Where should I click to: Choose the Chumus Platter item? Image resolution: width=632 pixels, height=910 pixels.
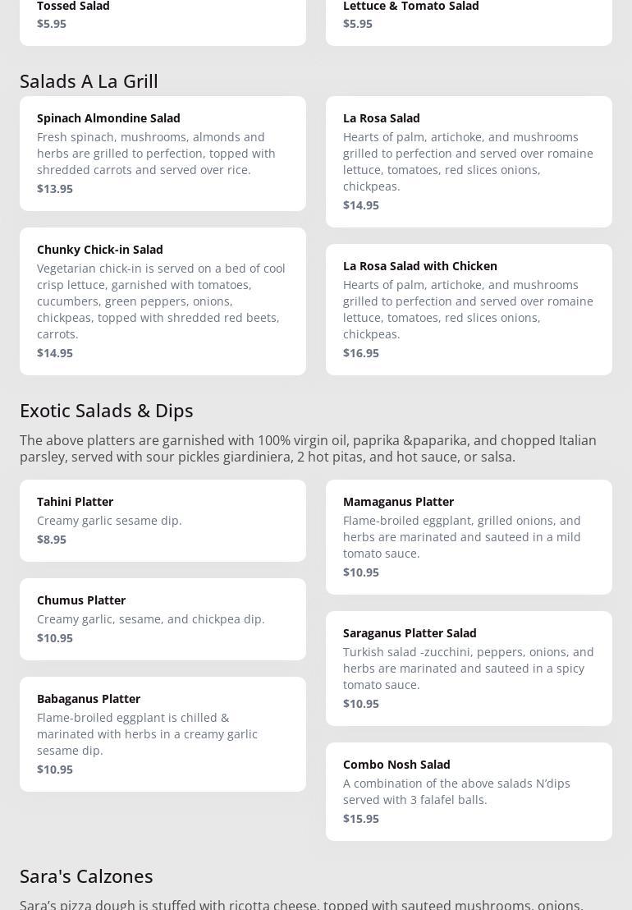pyautogui.click(x=163, y=618)
